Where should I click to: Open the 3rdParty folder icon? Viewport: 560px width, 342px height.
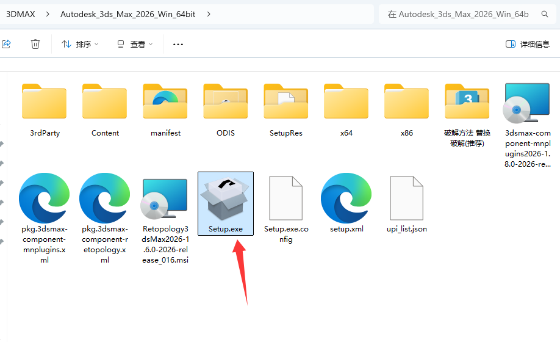45,101
